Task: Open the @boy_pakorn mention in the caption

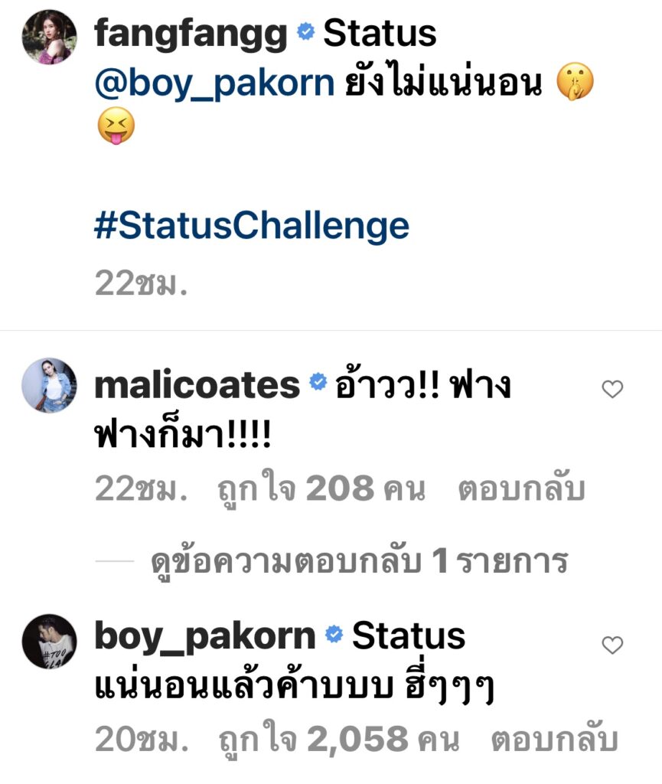Action: 214,83
